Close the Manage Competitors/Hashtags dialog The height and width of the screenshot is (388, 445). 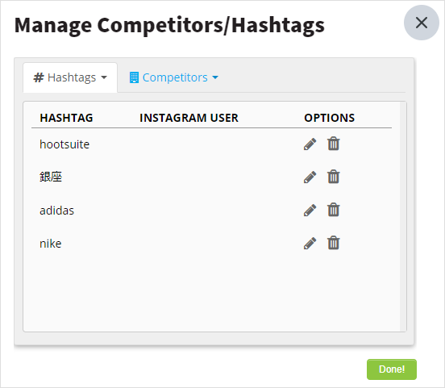click(422, 23)
